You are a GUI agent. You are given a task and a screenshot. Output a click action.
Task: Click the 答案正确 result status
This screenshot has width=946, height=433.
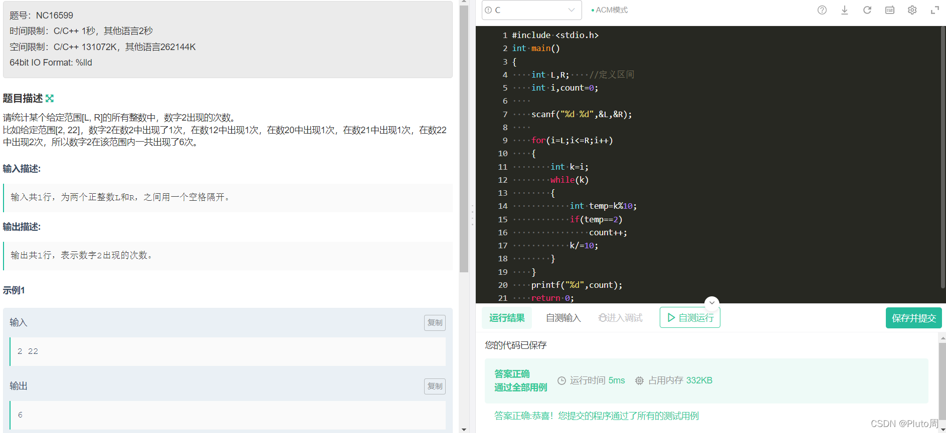(x=512, y=374)
